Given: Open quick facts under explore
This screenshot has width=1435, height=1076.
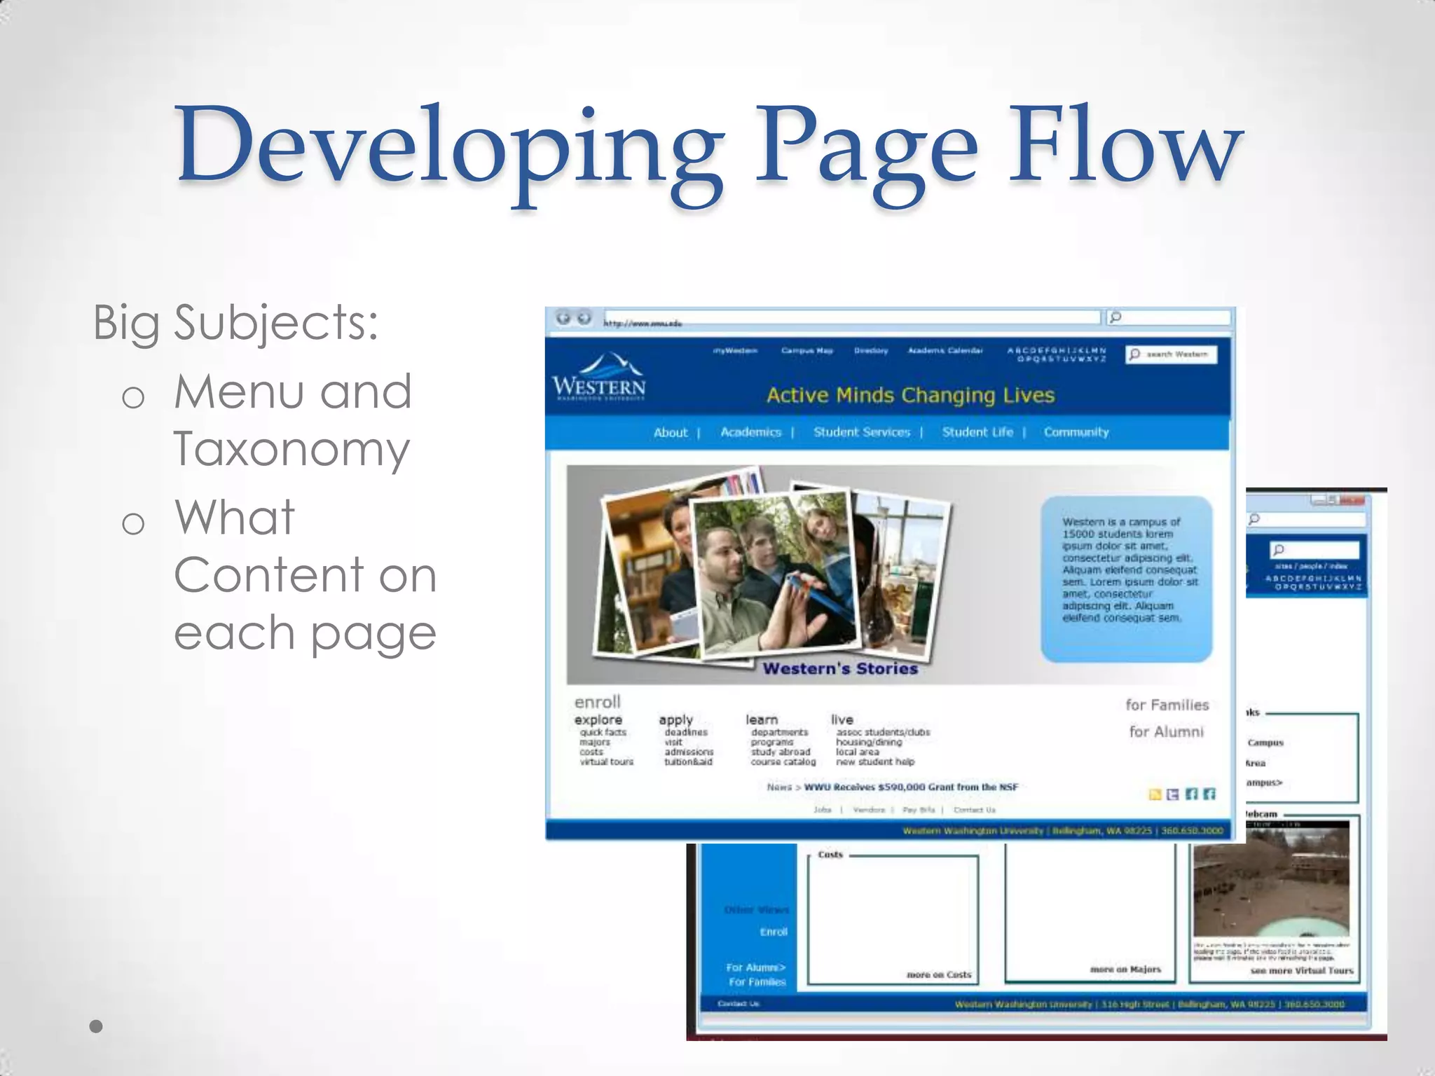Looking at the screenshot, I should pyautogui.click(x=603, y=732).
